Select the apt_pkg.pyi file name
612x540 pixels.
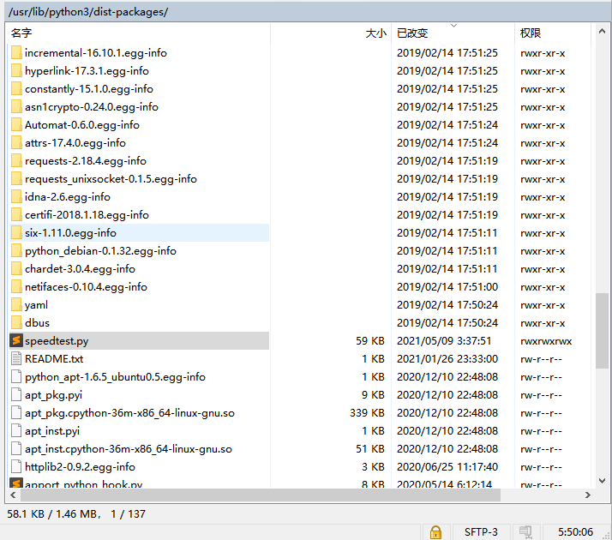(53, 395)
